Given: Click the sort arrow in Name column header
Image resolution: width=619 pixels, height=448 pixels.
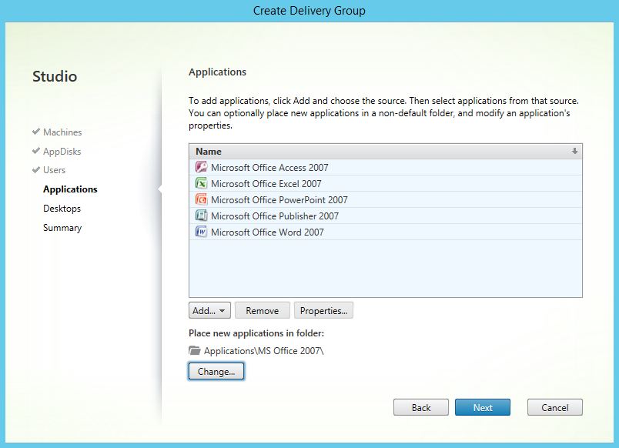Looking at the screenshot, I should [x=574, y=152].
